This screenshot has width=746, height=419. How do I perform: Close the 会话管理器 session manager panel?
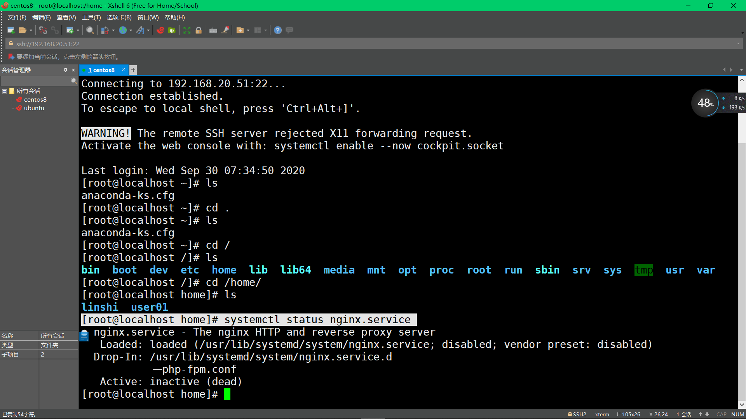(x=73, y=70)
